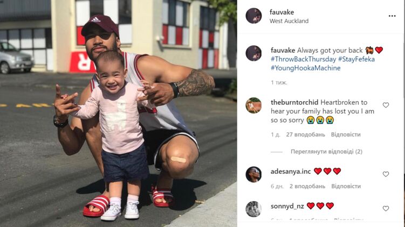Like adesanya.inc's comment with heart icon
This screenshot has width=405, height=227.
(x=386, y=174)
